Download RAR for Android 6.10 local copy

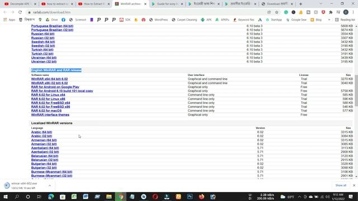tap(62, 91)
